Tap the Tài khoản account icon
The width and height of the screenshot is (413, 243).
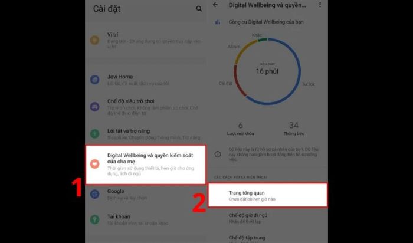(x=94, y=219)
